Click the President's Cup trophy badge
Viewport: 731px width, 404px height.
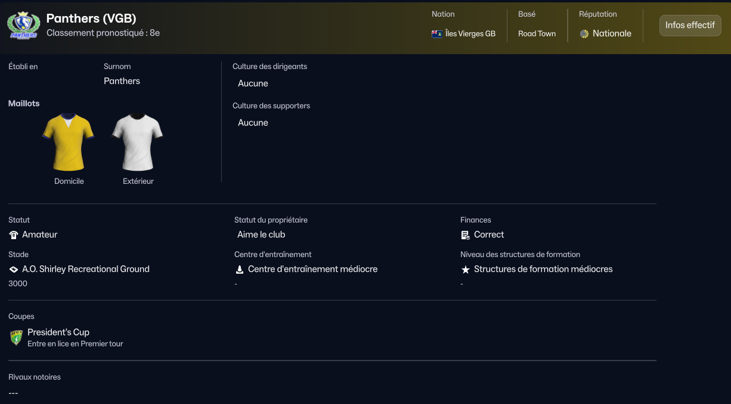(16, 338)
